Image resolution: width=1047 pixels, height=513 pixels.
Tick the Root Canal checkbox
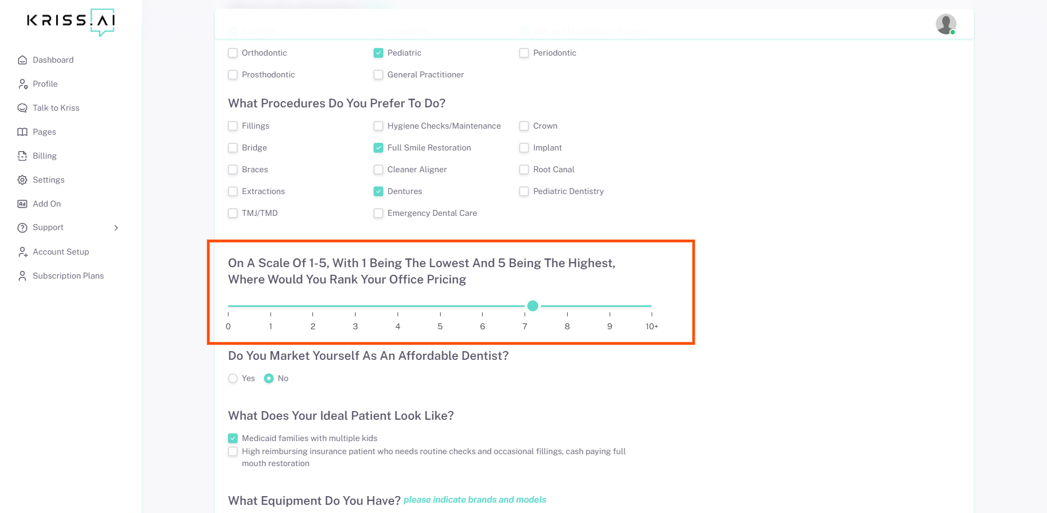(524, 170)
